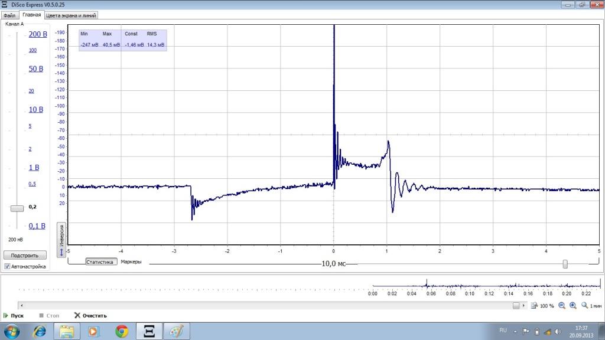Viewport: 605px width, 340px height.
Task: Click the volume speaker tray icon
Action: click(558, 332)
